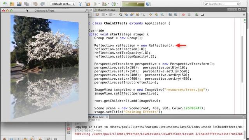Click in the Search input field
The height and width of the screenshot is (140, 249).
click(x=222, y=4)
